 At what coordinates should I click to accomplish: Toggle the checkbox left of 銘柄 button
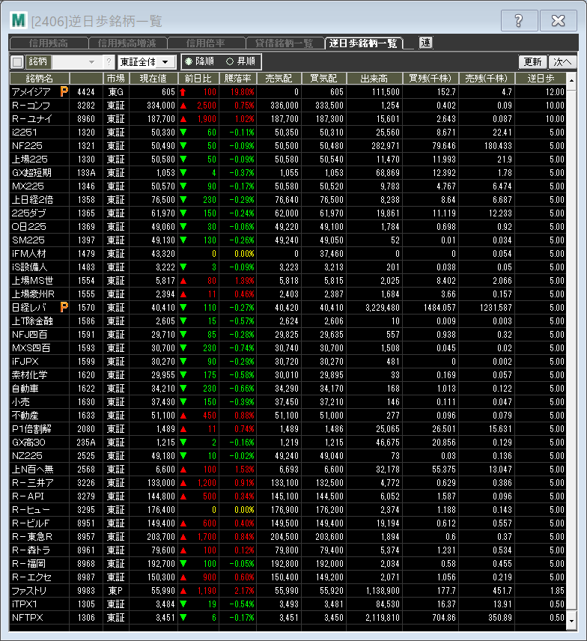(18, 62)
